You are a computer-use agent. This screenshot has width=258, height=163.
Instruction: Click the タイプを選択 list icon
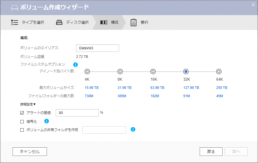(x=15, y=23)
